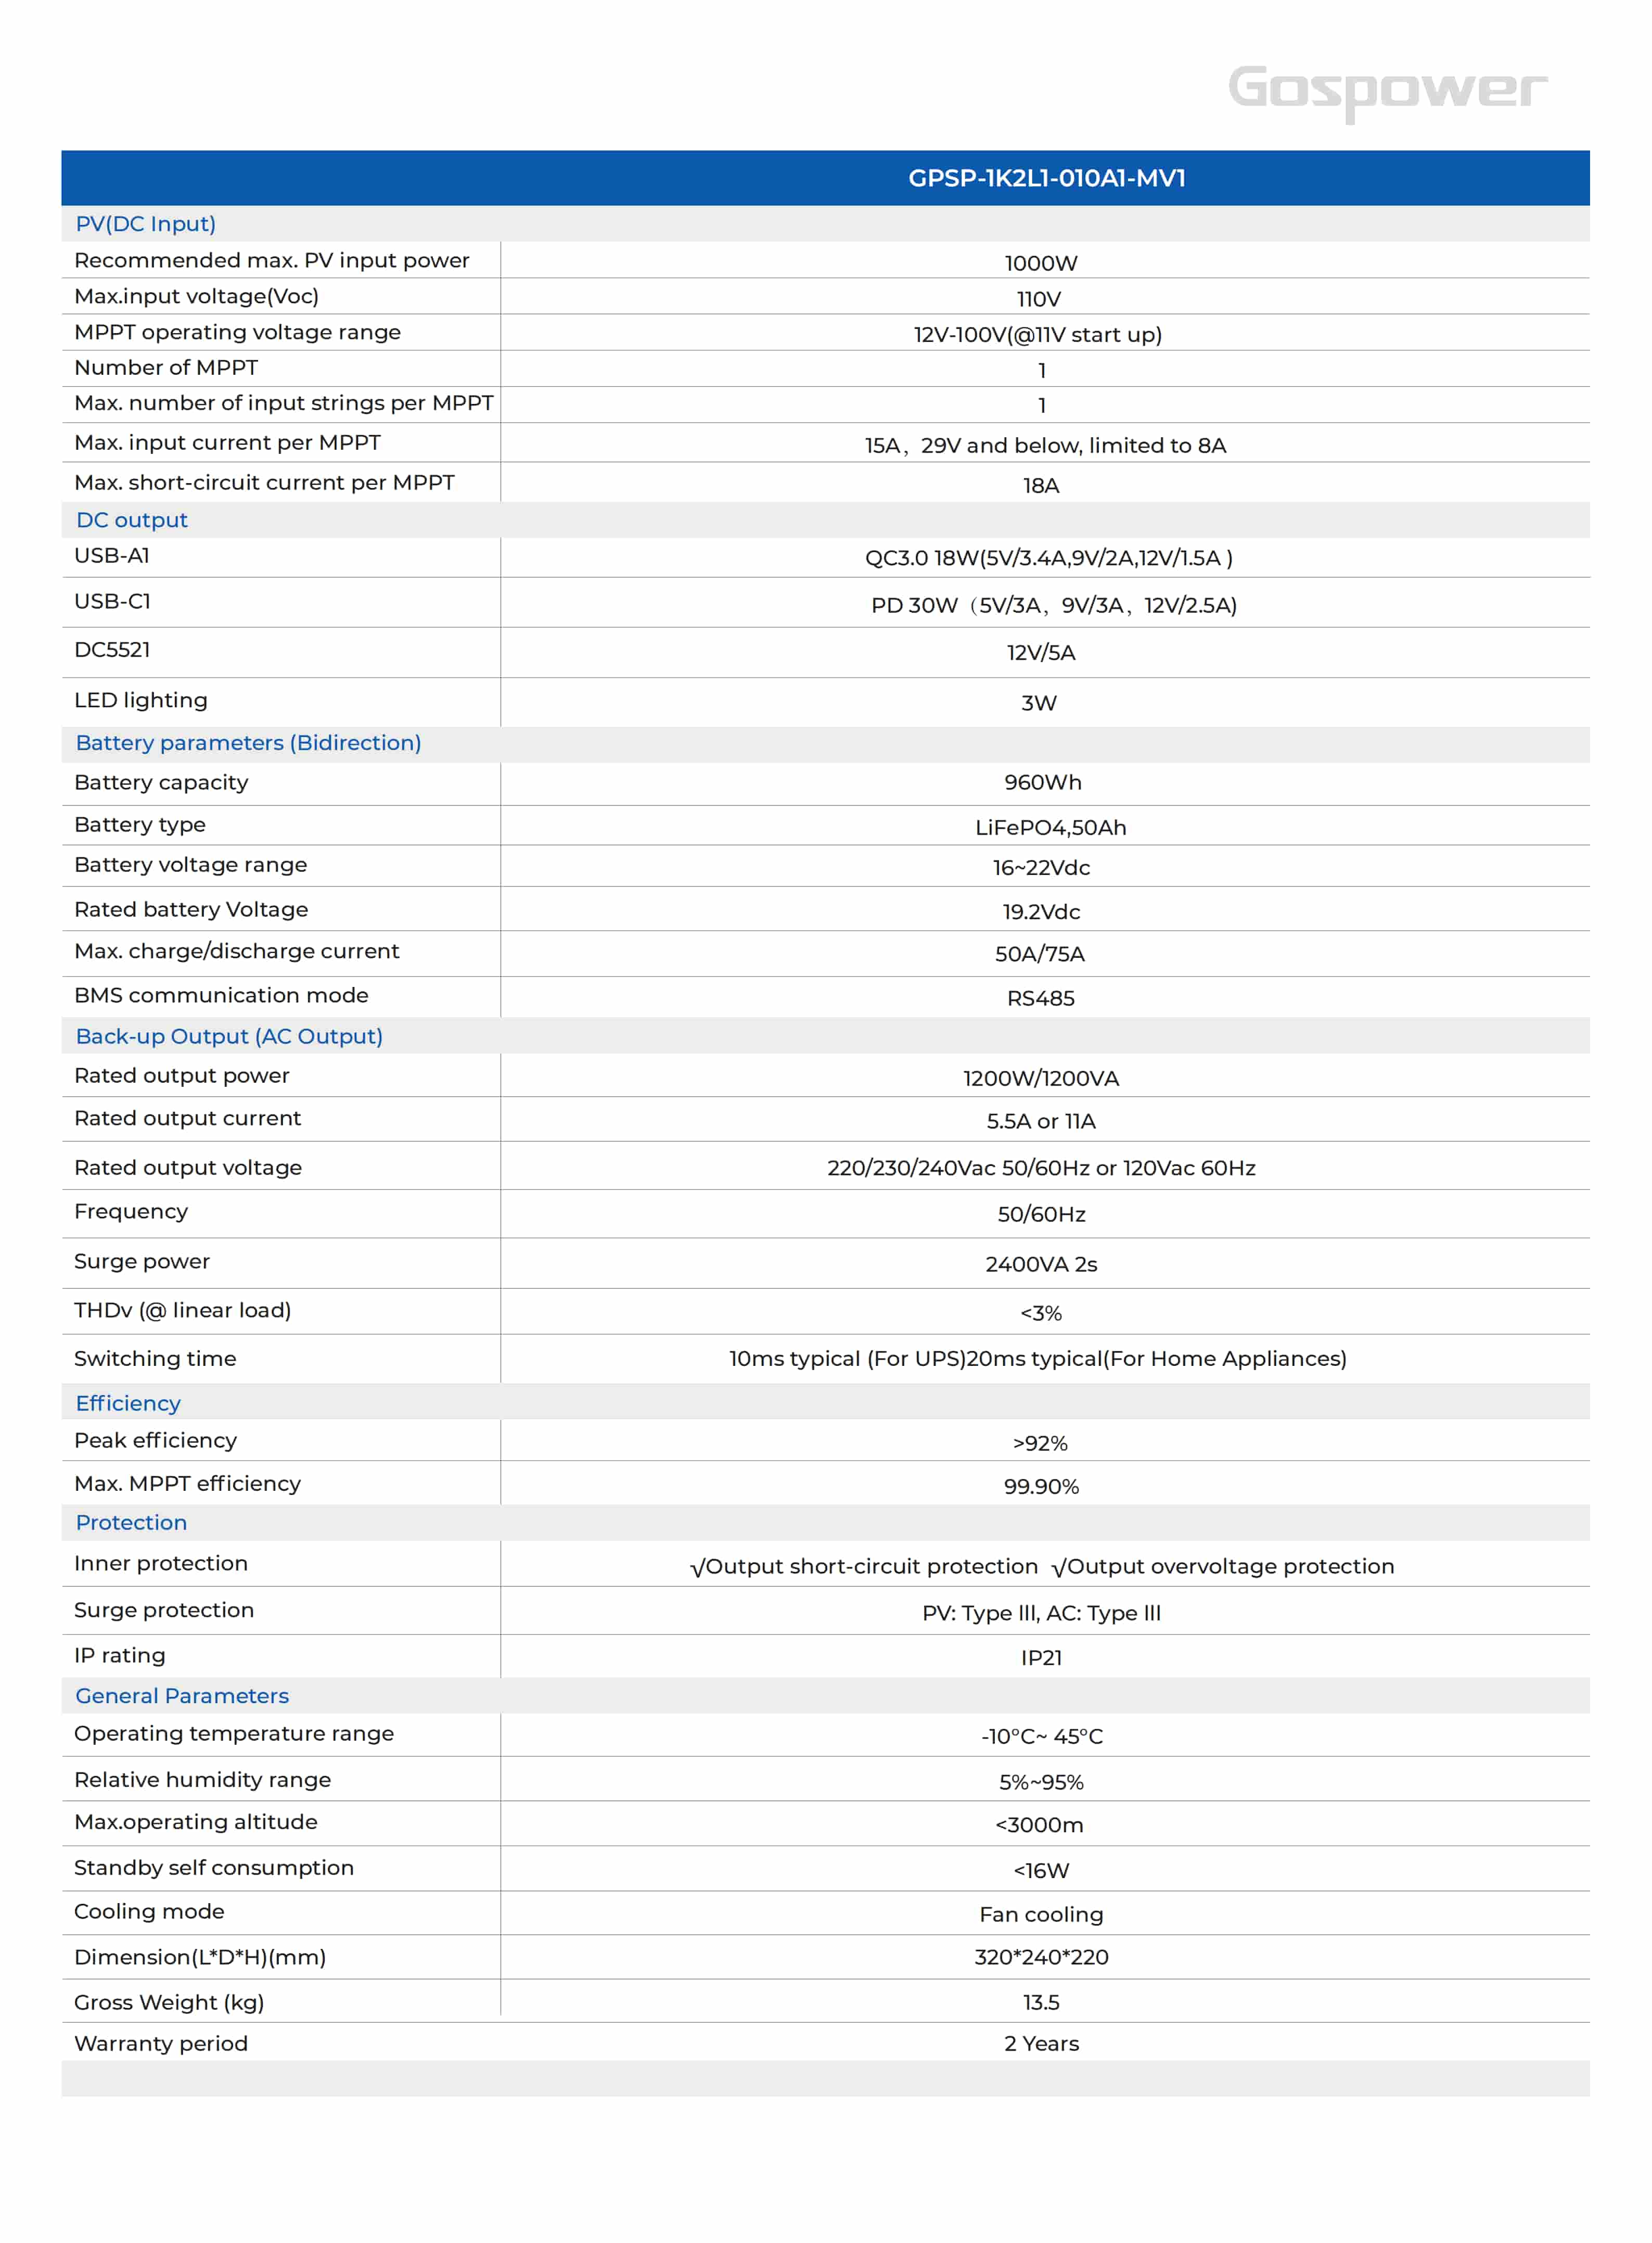Screen dimensions: 1652x2243
Task: Click the Back-up Output (AC Output) heading
Action: click(x=229, y=1036)
